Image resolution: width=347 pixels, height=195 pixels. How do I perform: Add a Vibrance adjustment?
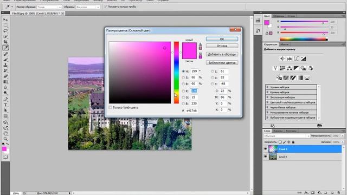coord(275,68)
